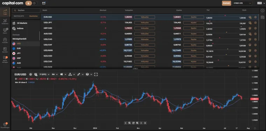Expand the drawing tools dropdown arrow
This screenshot has width=266, height=131.
pyautogui.click(x=83, y=74)
